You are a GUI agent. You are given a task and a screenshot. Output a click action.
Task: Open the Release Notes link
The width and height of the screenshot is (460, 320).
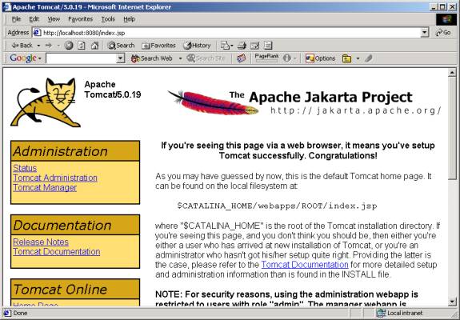[x=41, y=242]
